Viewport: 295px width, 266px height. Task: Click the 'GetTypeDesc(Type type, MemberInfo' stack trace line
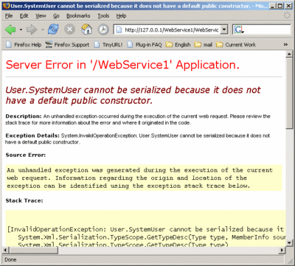coord(152,237)
